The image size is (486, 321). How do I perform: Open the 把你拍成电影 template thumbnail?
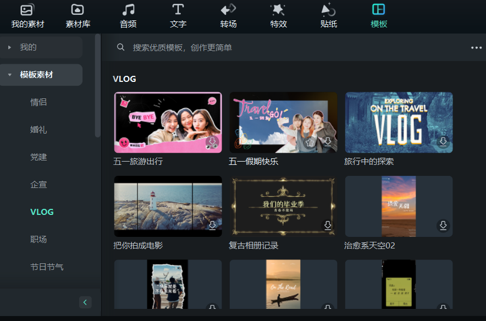coord(168,206)
